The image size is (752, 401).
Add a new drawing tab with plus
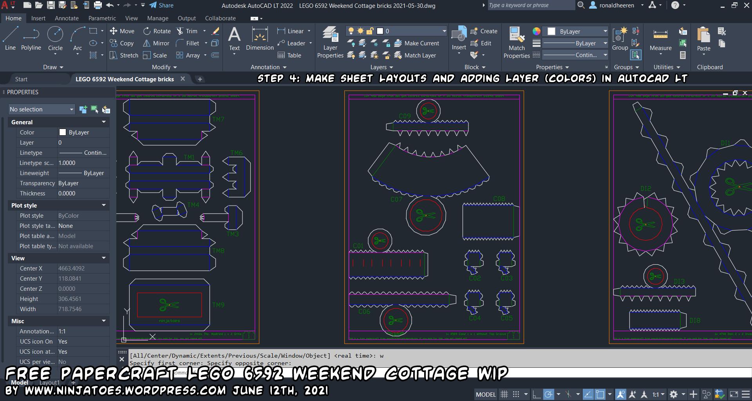(x=200, y=79)
